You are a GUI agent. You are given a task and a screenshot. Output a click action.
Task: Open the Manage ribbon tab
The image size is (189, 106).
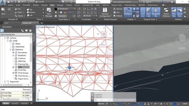[x=60, y=5]
